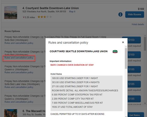The image size is (147, 117).
Task: Click '271.00 USD STARTING 29SEP FOR 1 NIGHT'
Action: tap(75, 86)
